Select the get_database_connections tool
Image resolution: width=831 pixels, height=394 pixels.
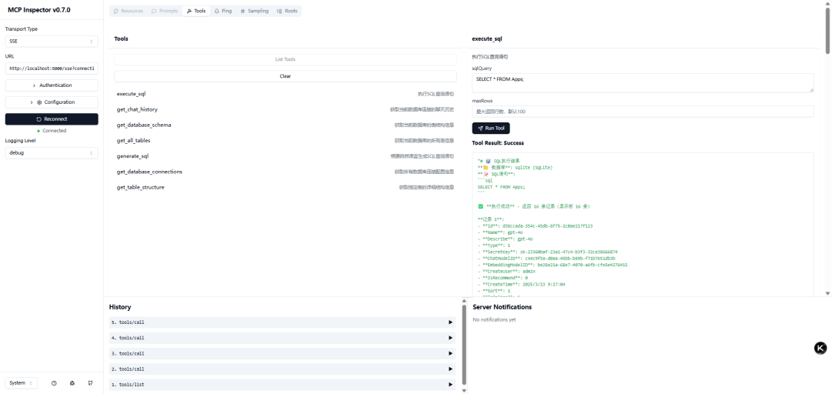coord(285,172)
